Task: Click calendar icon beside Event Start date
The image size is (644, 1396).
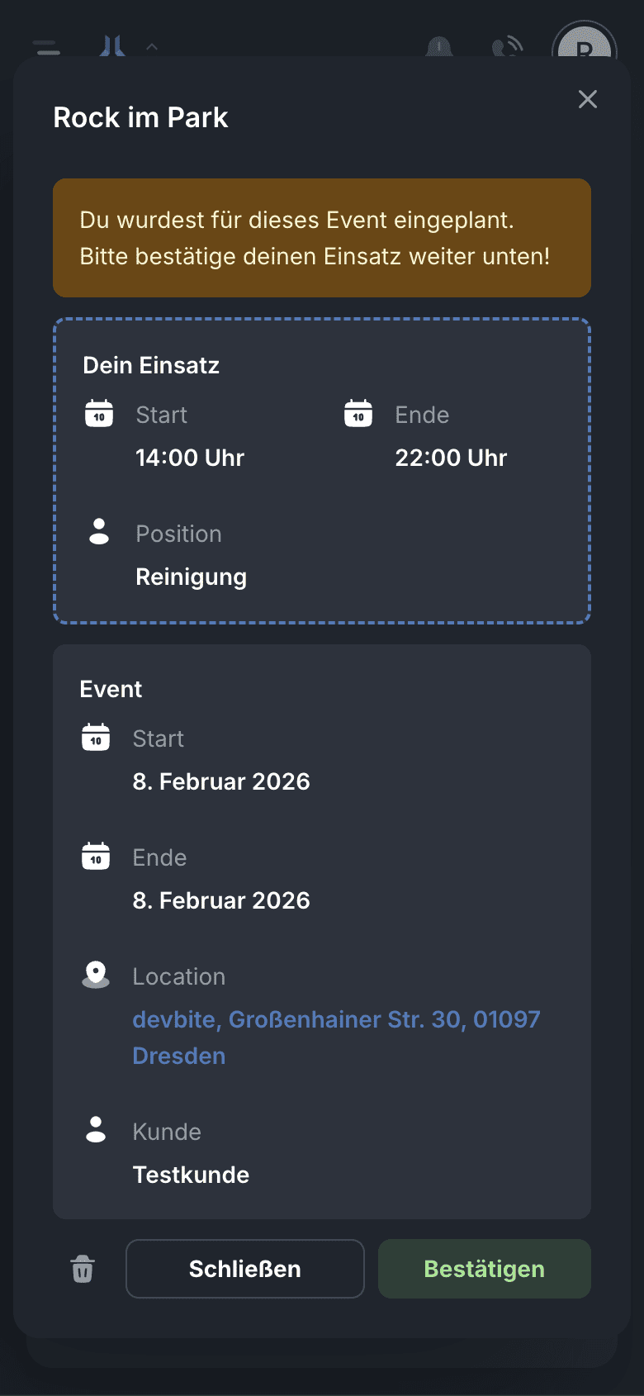Action: coord(96,737)
